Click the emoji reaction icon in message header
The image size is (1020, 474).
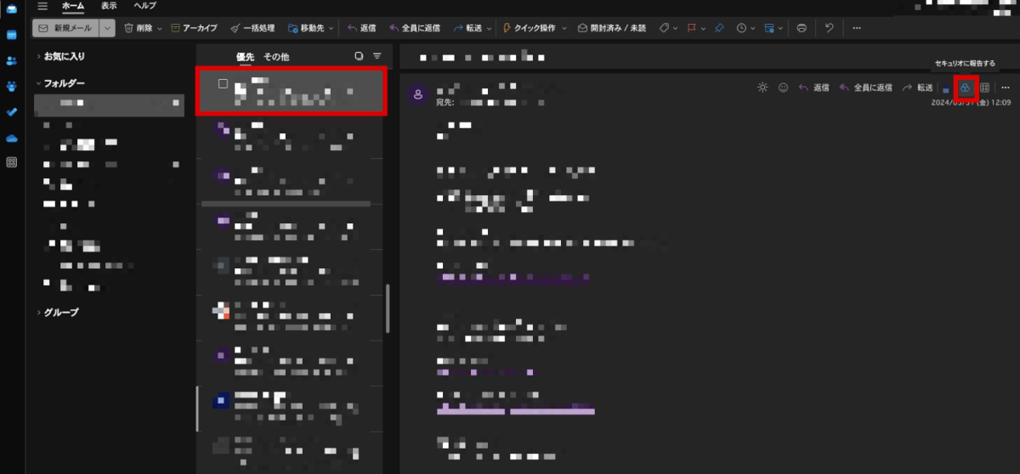click(x=783, y=87)
